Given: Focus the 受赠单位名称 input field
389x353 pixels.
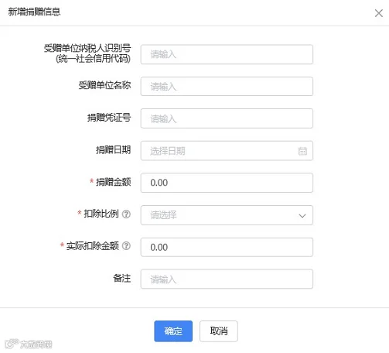Looking at the screenshot, I should point(227,87).
